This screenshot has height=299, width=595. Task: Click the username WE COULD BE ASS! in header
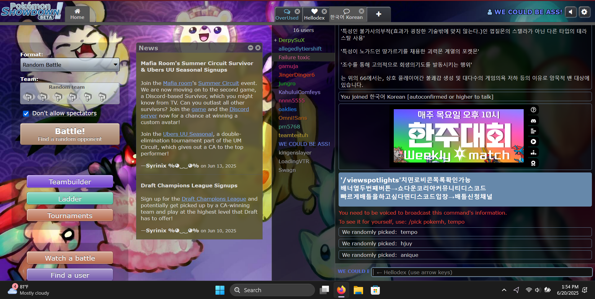coord(525,12)
